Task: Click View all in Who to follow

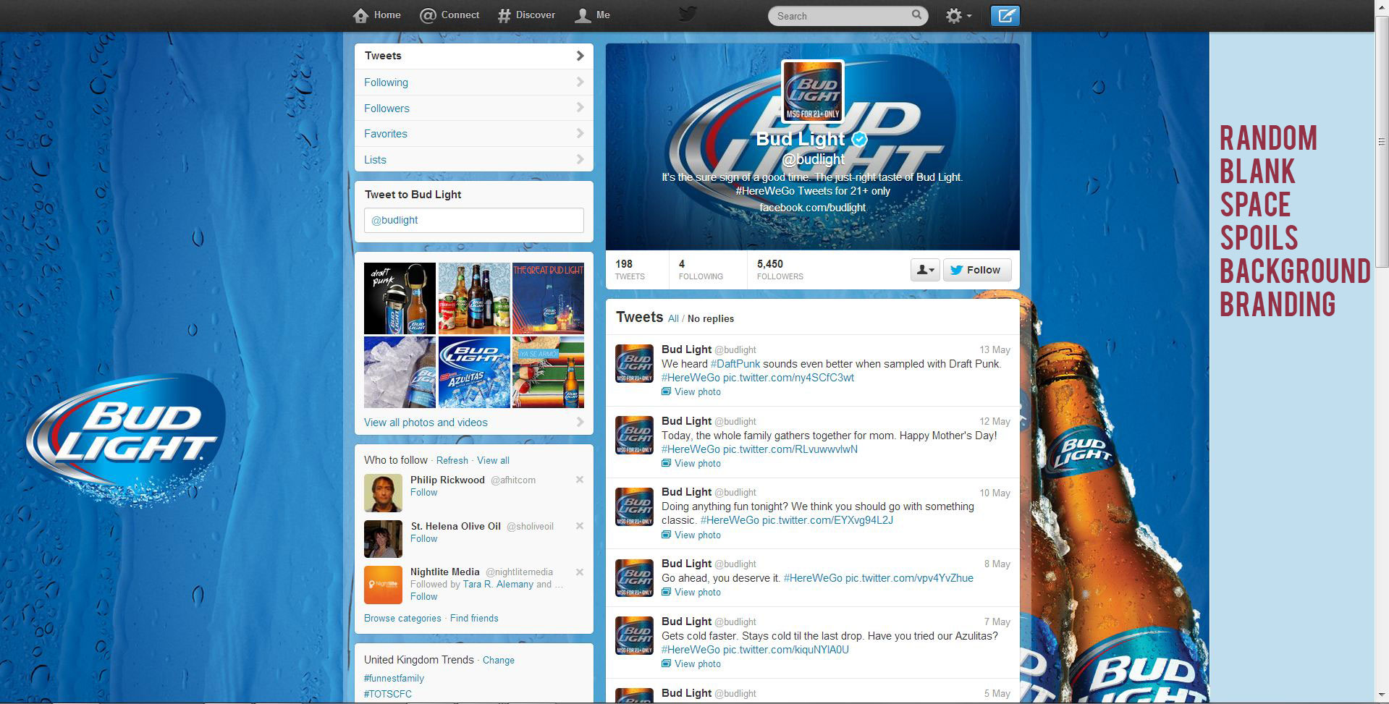Action: [493, 460]
